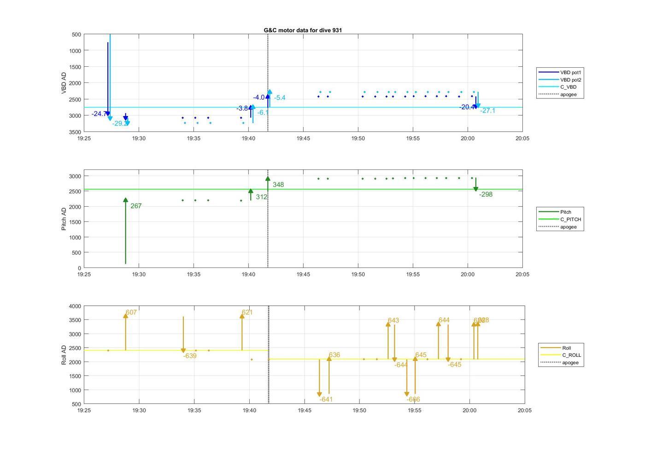
Task: Click the '-29.2' VBD data label
Action: 119,123
